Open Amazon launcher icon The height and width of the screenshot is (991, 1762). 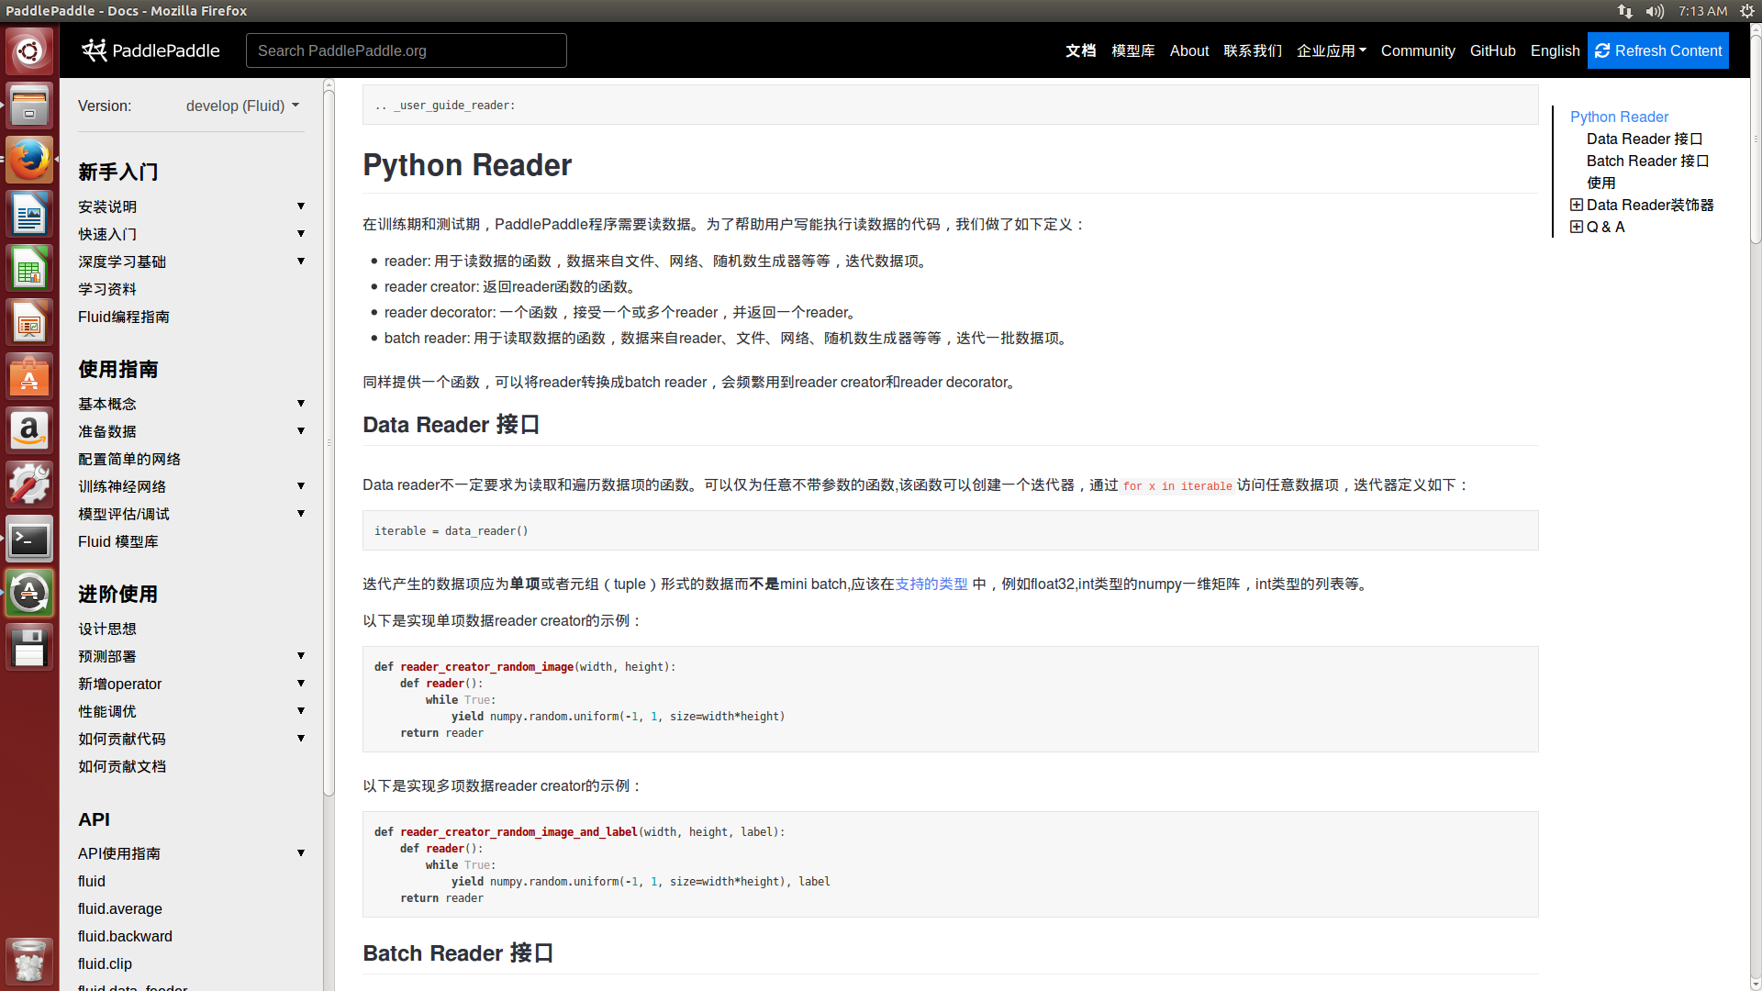pyautogui.click(x=29, y=429)
